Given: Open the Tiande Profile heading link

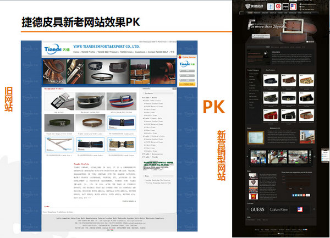Looking at the screenshot, I should (81, 164).
